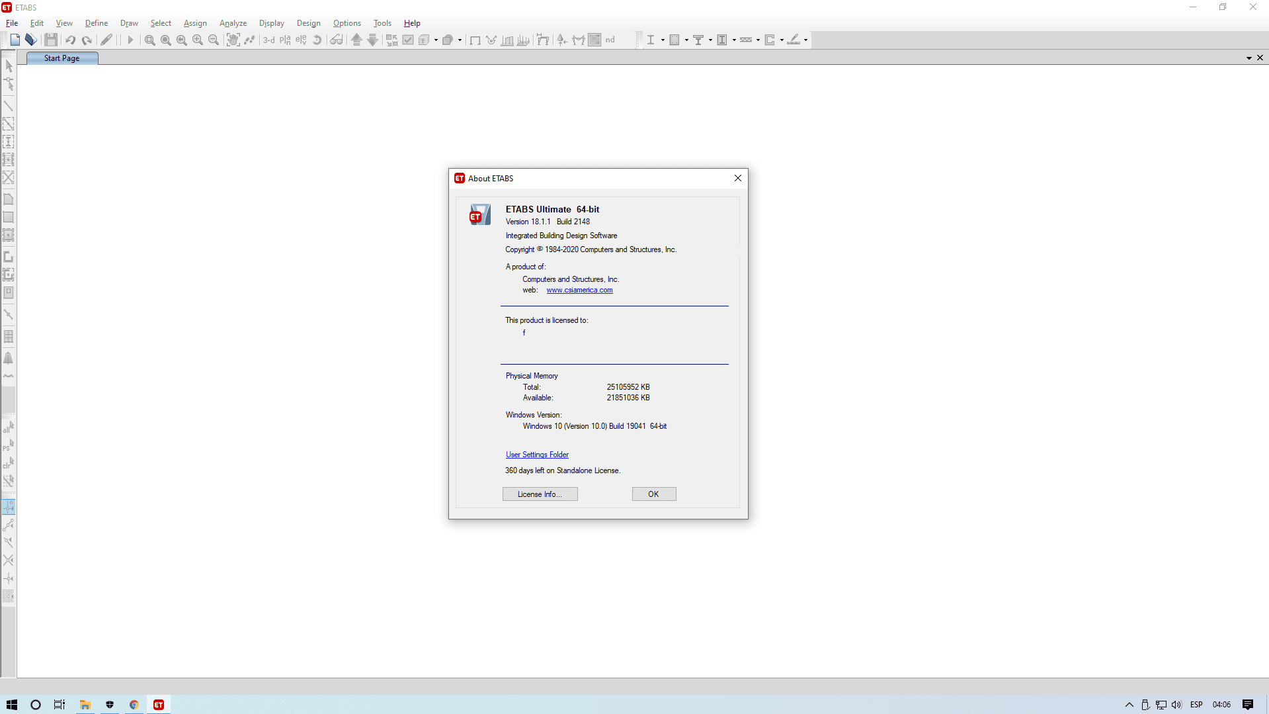1269x714 pixels.
Task: Open the Analyze menu
Action: point(233,23)
